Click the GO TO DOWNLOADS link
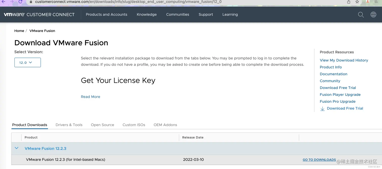The height and width of the screenshot is (169, 382). [319, 160]
